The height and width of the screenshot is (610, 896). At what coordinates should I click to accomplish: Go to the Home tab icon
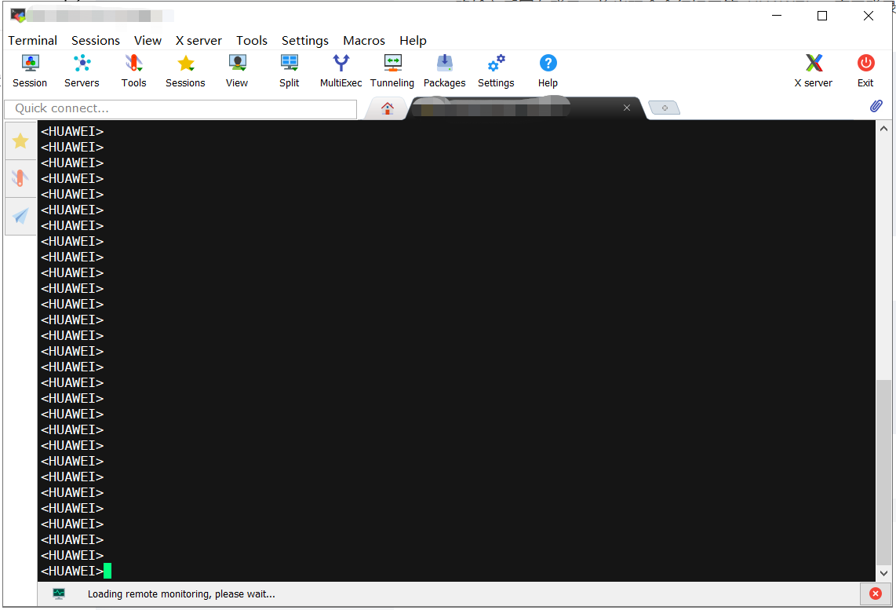[388, 108]
